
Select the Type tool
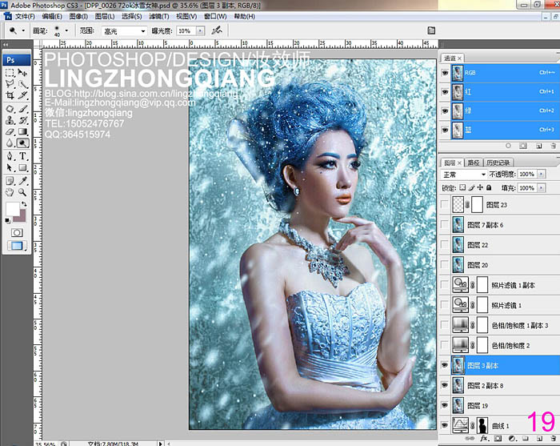click(22, 156)
